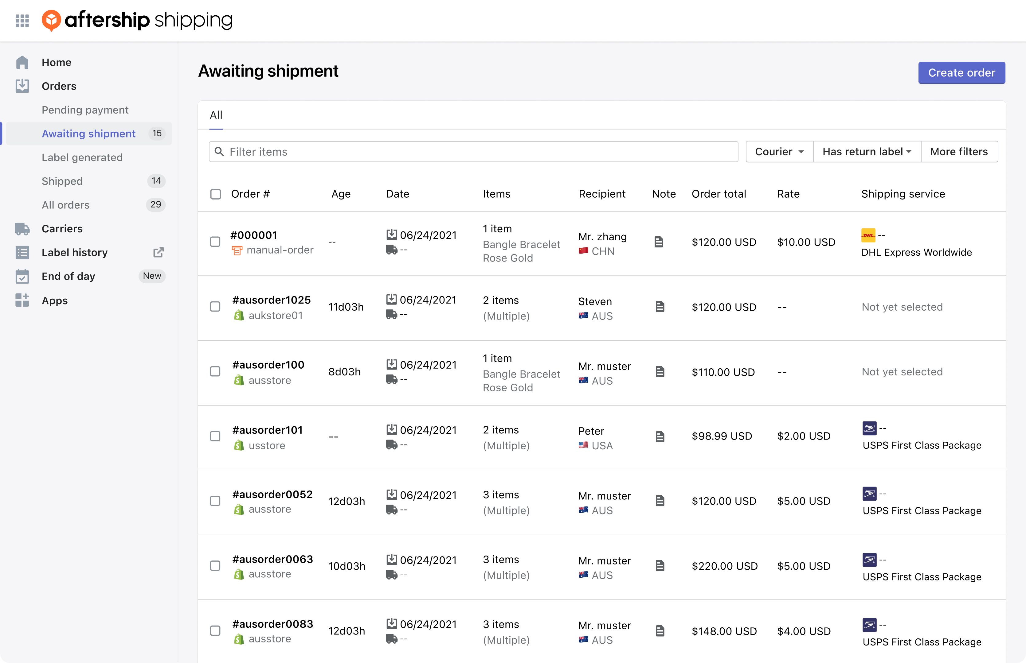Click the Shipped count badge '14'
1026x663 pixels.
[x=156, y=181]
